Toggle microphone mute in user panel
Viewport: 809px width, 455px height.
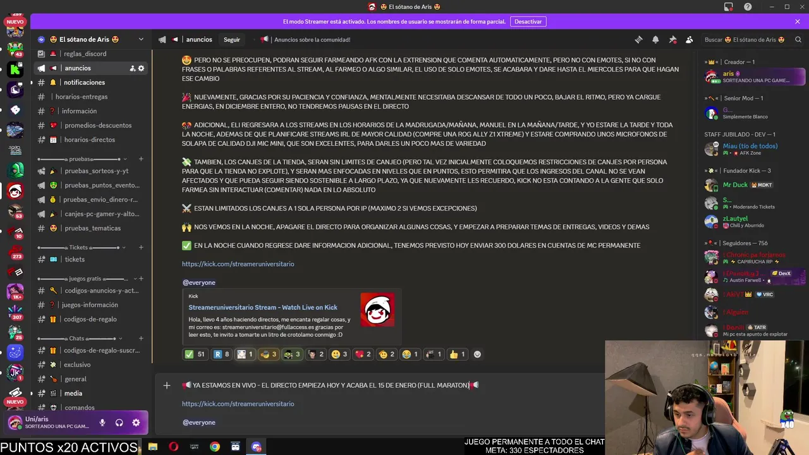[x=102, y=423]
